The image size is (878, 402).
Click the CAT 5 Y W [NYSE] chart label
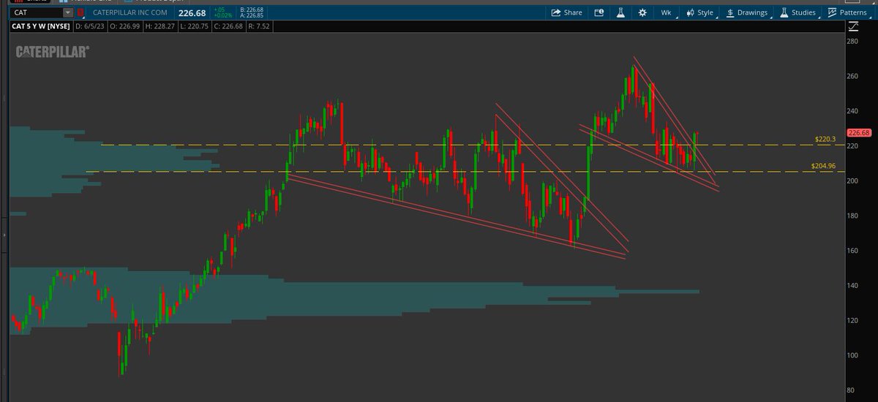click(x=41, y=27)
